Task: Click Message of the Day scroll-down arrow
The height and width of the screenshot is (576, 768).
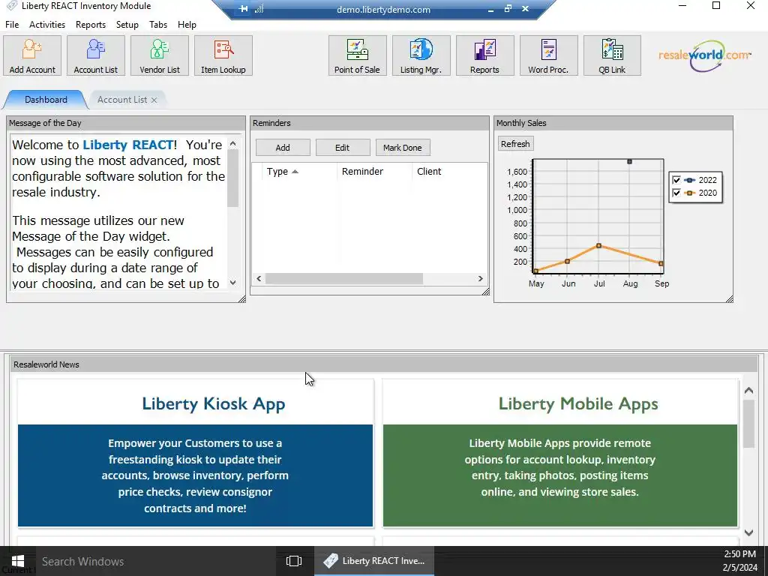Action: tap(232, 283)
